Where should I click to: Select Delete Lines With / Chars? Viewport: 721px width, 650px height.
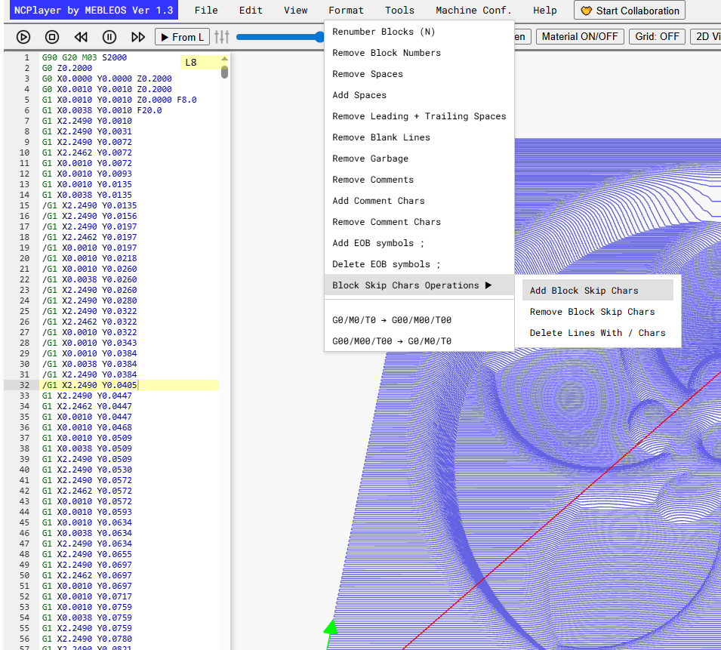[597, 333]
